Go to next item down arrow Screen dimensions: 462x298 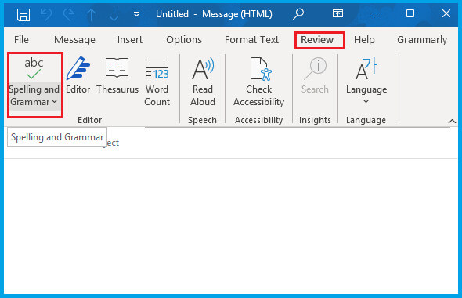coord(114,14)
